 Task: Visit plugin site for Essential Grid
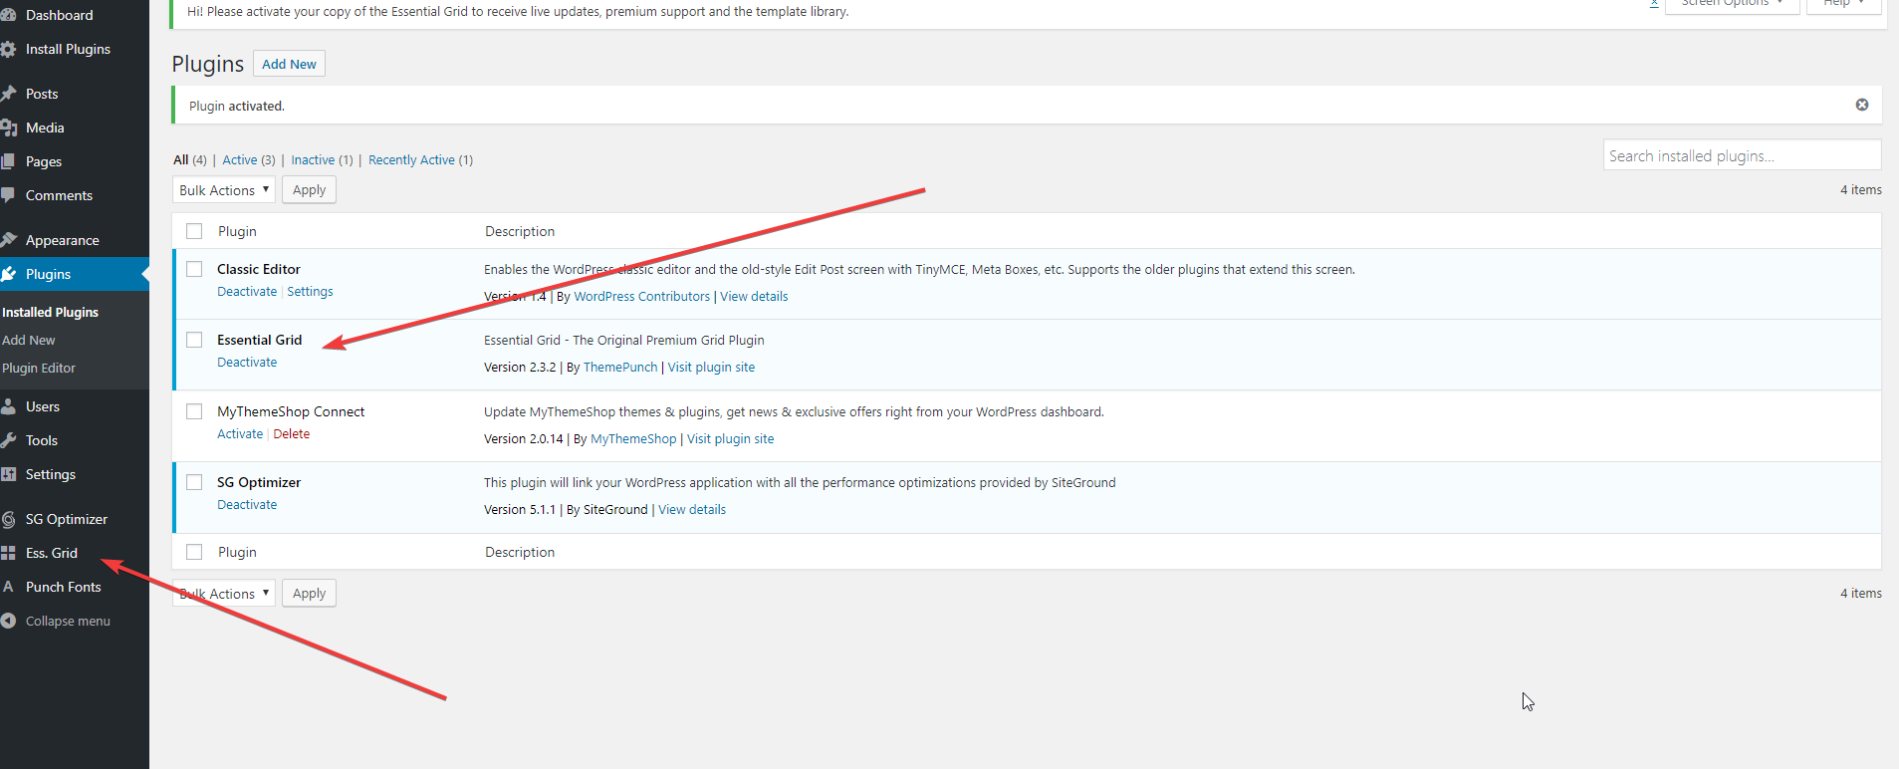[711, 368]
